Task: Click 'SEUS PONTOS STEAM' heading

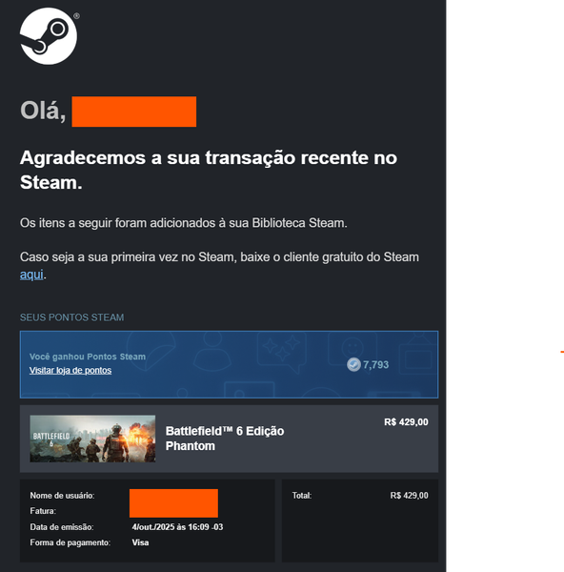Action: tap(71, 317)
